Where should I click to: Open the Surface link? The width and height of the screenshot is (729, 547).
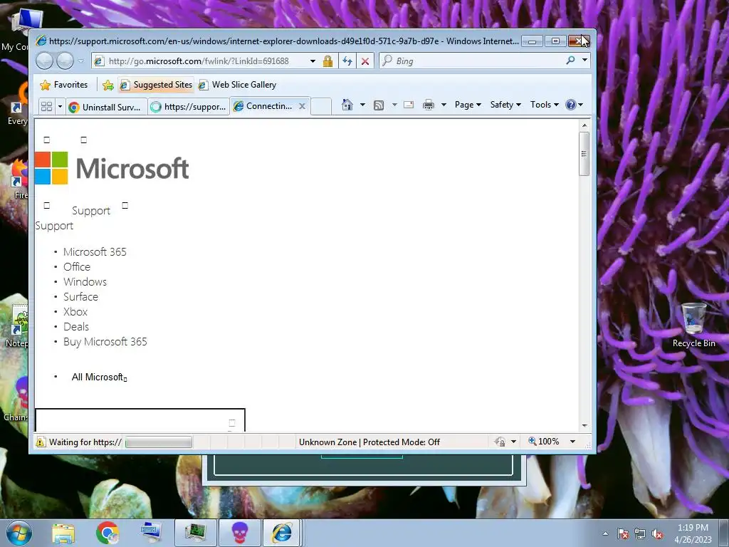[81, 297]
